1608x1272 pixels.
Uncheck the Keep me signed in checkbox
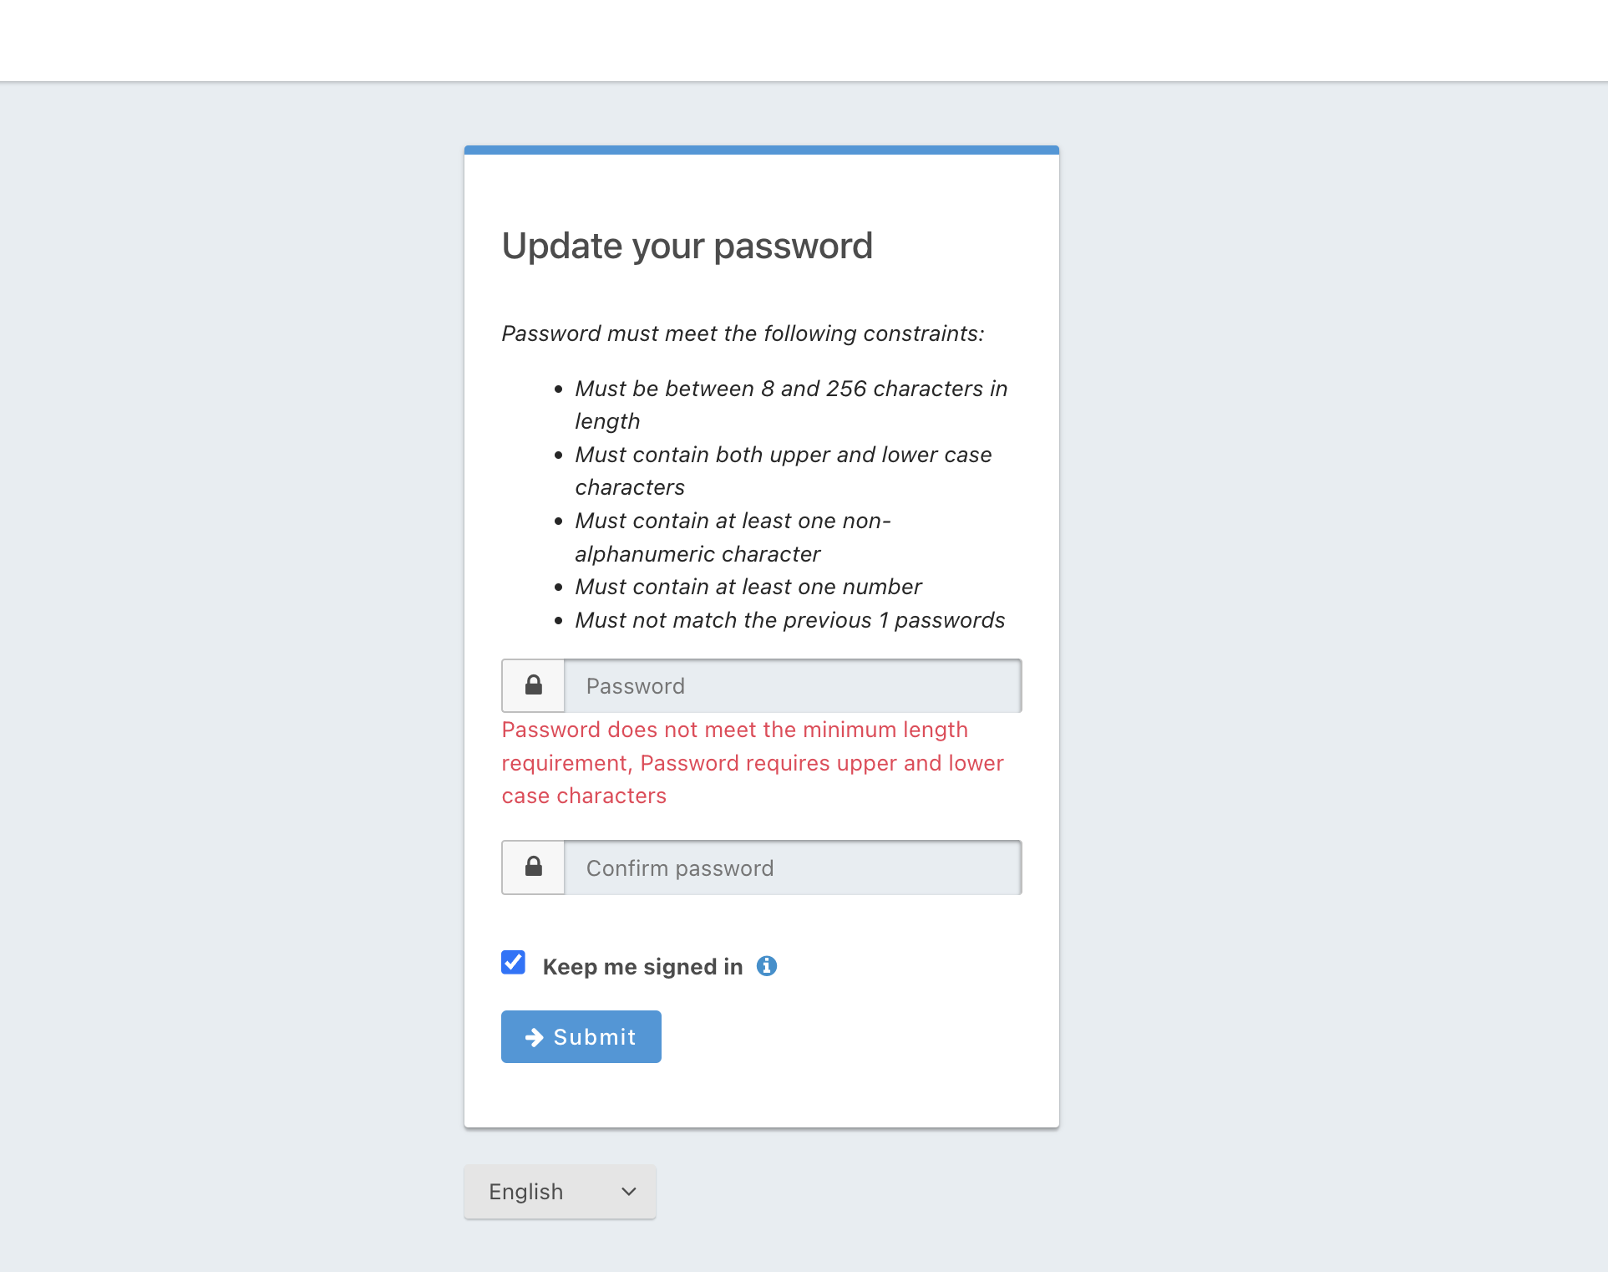tap(512, 963)
